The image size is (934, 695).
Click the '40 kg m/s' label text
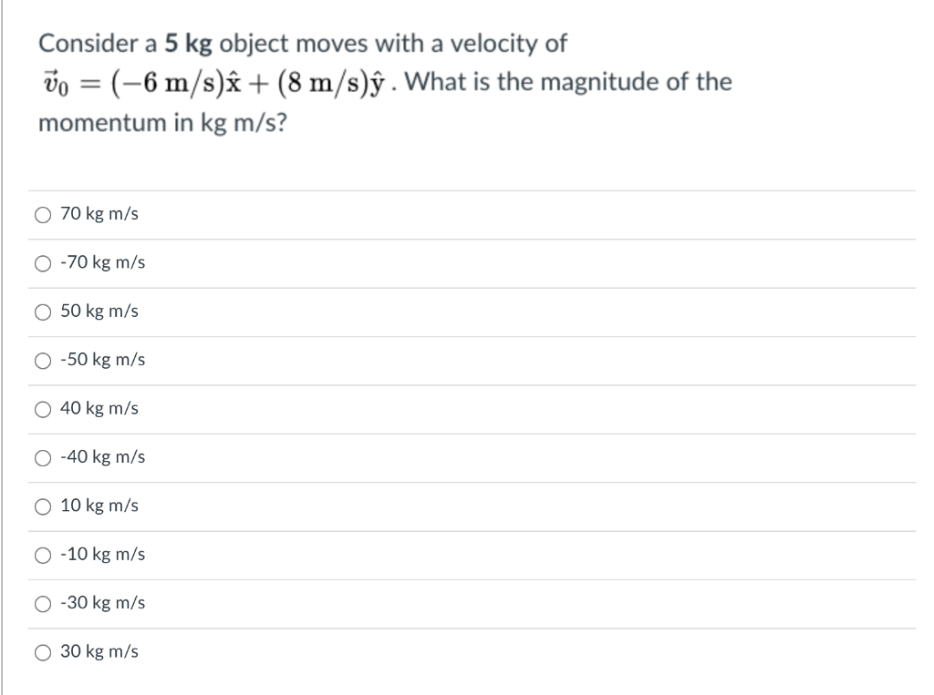pyautogui.click(x=99, y=408)
